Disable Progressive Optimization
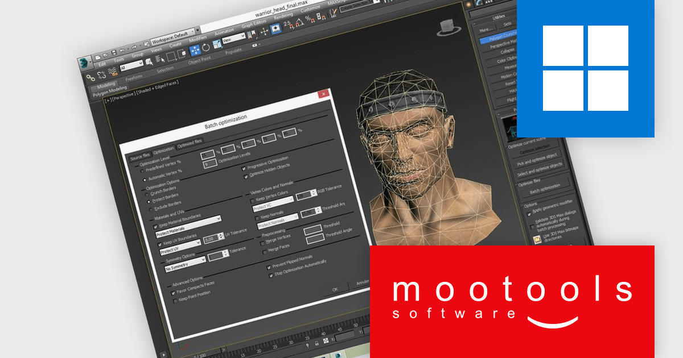The height and width of the screenshot is (358, 683). (244, 168)
